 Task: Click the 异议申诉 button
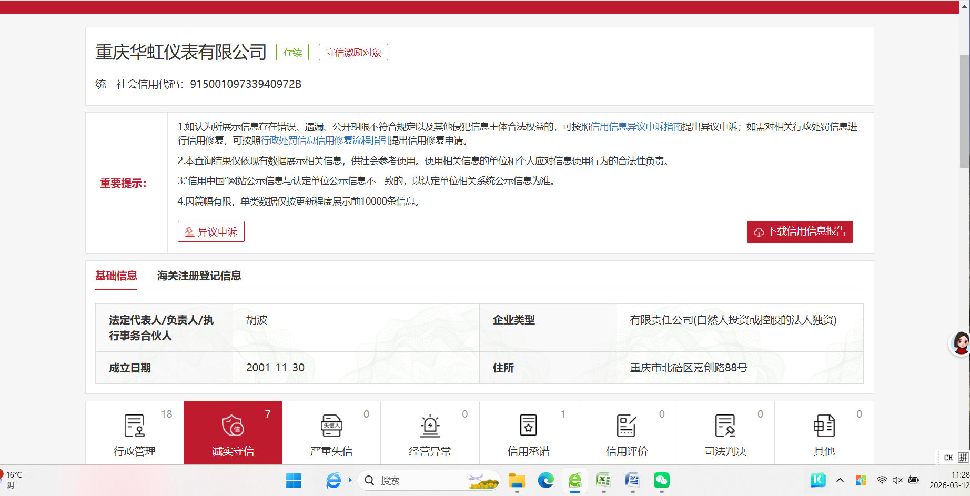point(211,232)
